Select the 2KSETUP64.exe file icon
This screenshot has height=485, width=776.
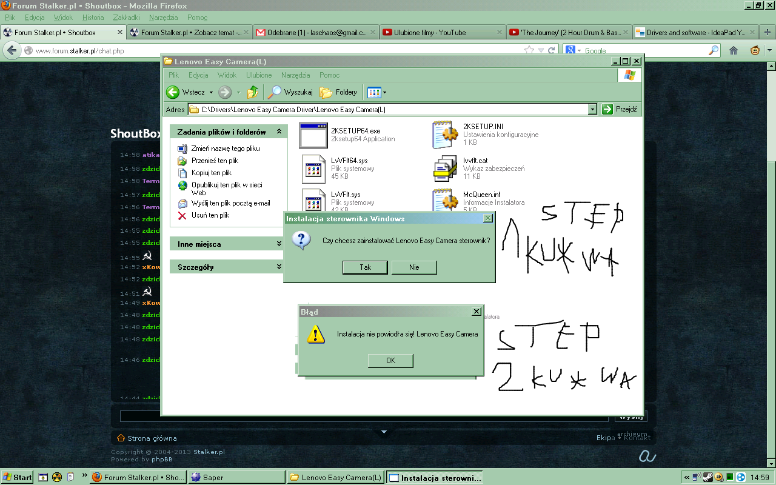click(313, 135)
